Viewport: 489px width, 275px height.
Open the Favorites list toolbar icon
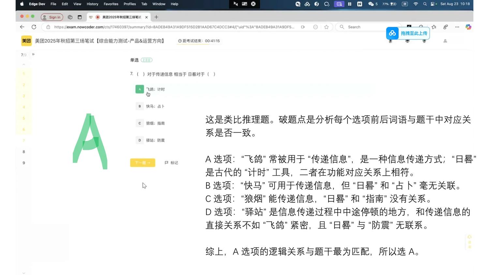pyautogui.click(x=434, y=27)
